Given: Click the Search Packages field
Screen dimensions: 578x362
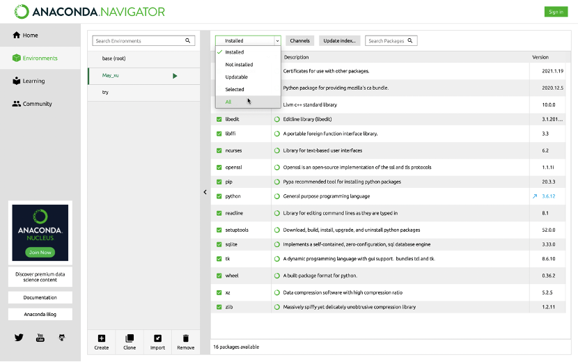Looking at the screenshot, I should pos(391,40).
